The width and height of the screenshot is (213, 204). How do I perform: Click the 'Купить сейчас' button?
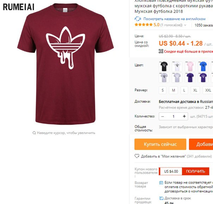tap(160, 144)
